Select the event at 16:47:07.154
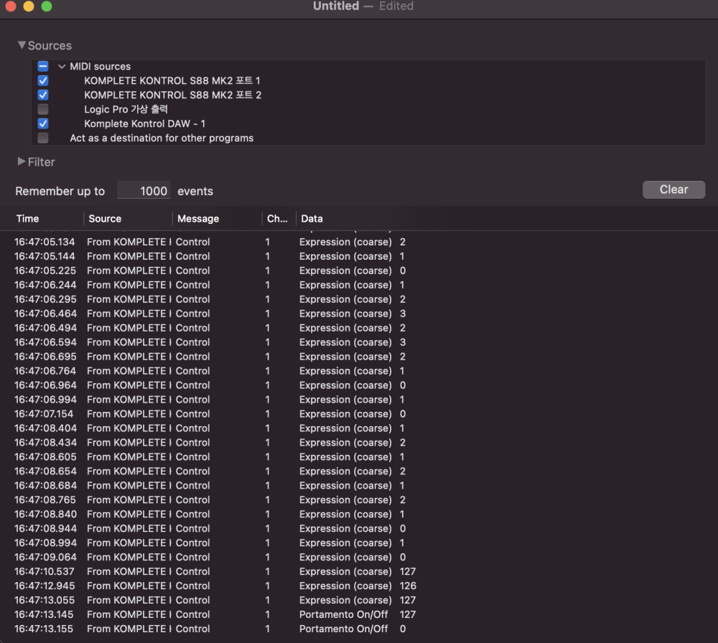Viewport: 718px width, 643px height. point(359,414)
